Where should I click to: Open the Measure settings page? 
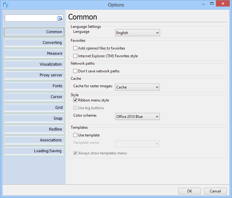tap(34, 54)
